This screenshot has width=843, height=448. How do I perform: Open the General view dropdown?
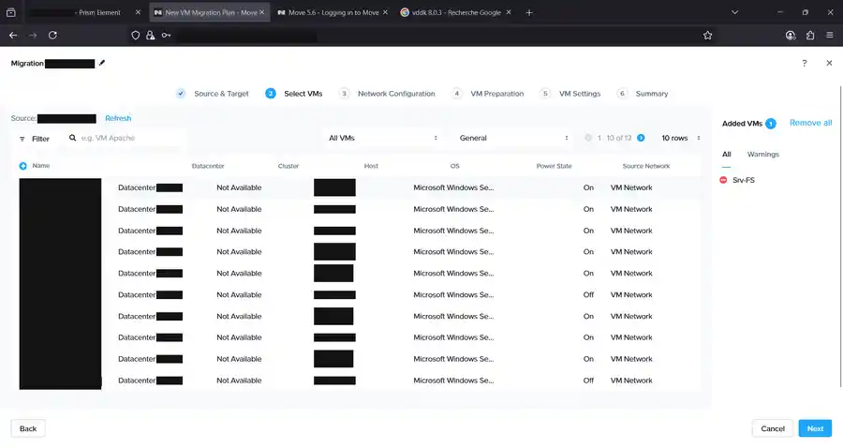pos(513,138)
